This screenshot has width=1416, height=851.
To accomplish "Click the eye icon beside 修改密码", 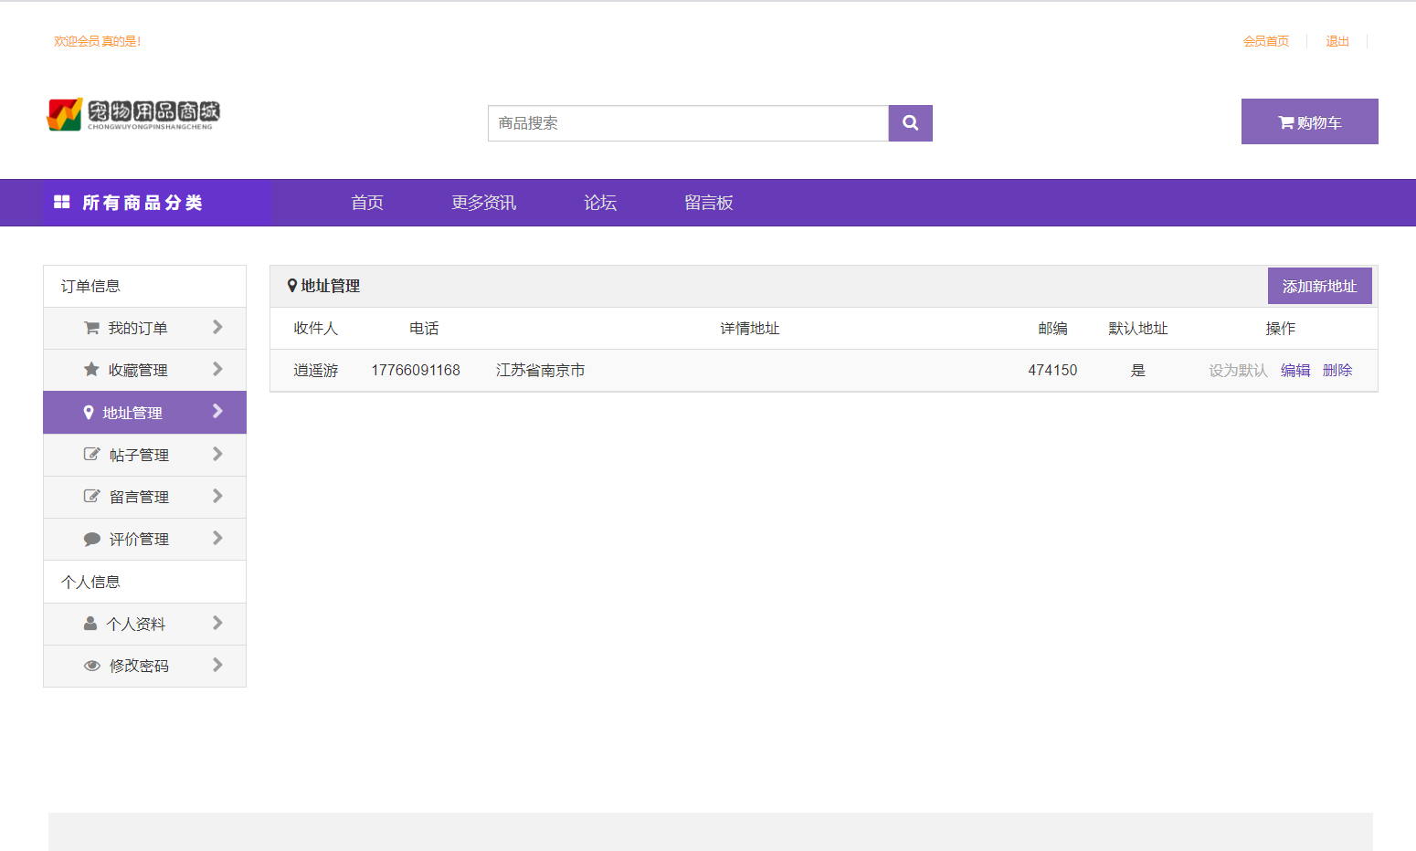I will point(91,666).
